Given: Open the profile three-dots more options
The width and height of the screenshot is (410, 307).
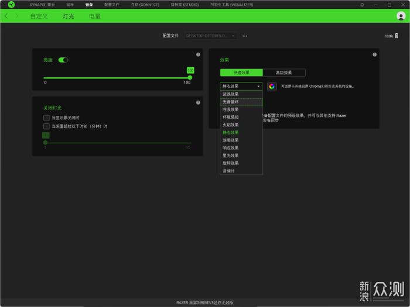Looking at the screenshot, I should [x=245, y=36].
